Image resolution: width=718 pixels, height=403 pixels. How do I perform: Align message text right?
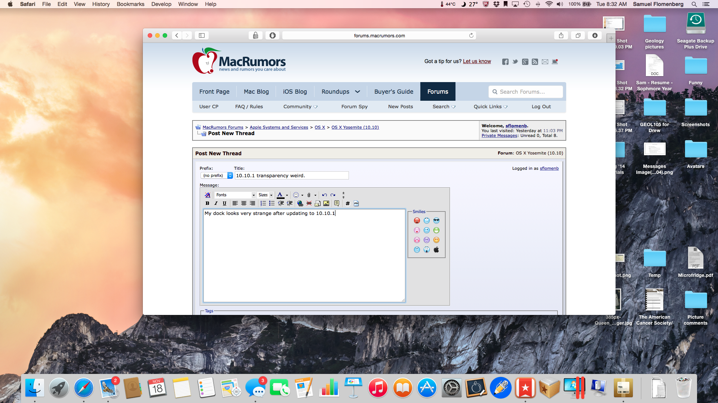point(252,203)
